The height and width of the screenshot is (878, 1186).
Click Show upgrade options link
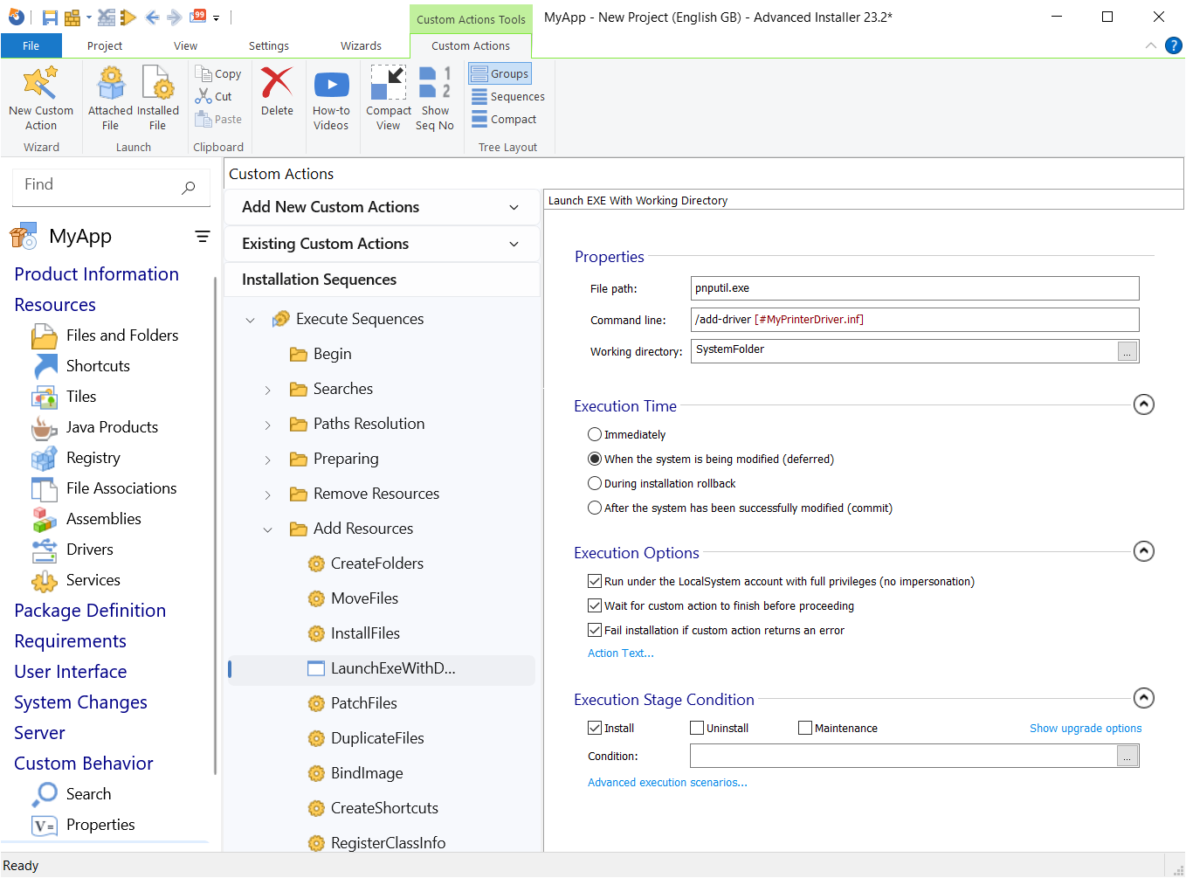click(x=1086, y=728)
